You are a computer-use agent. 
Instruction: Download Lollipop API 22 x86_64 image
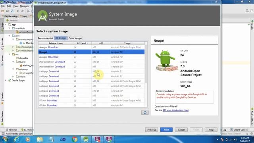coord(54,71)
